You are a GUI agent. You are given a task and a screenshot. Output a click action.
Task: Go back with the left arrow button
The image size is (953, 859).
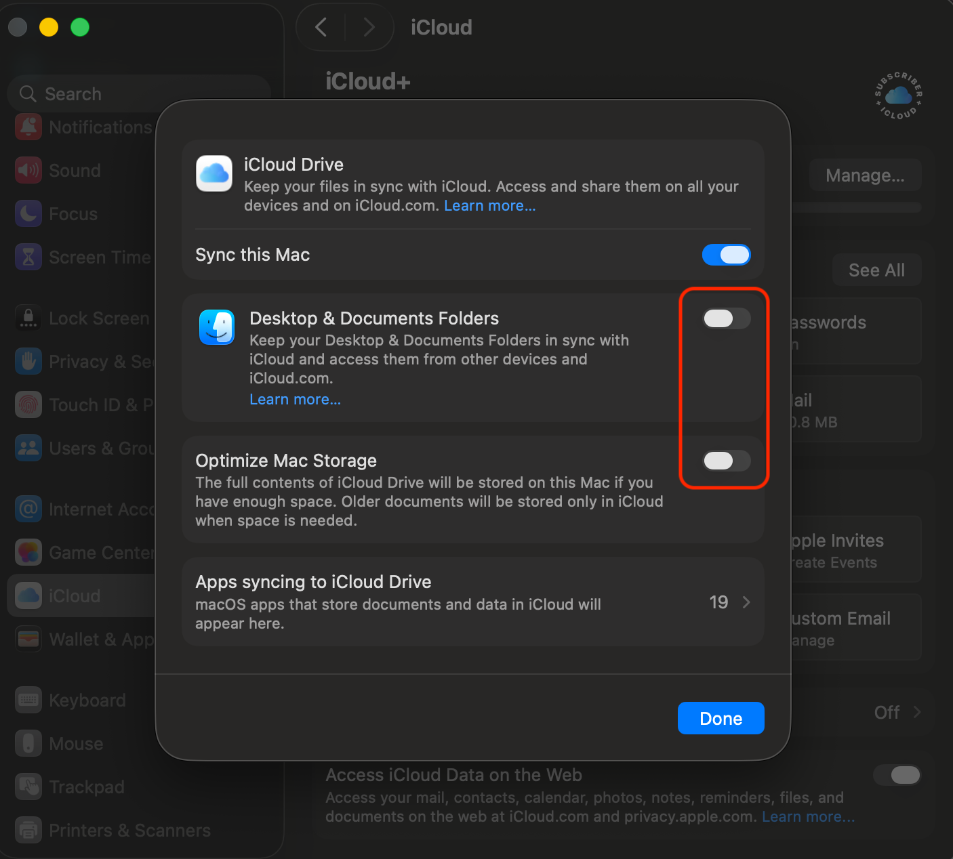321,27
